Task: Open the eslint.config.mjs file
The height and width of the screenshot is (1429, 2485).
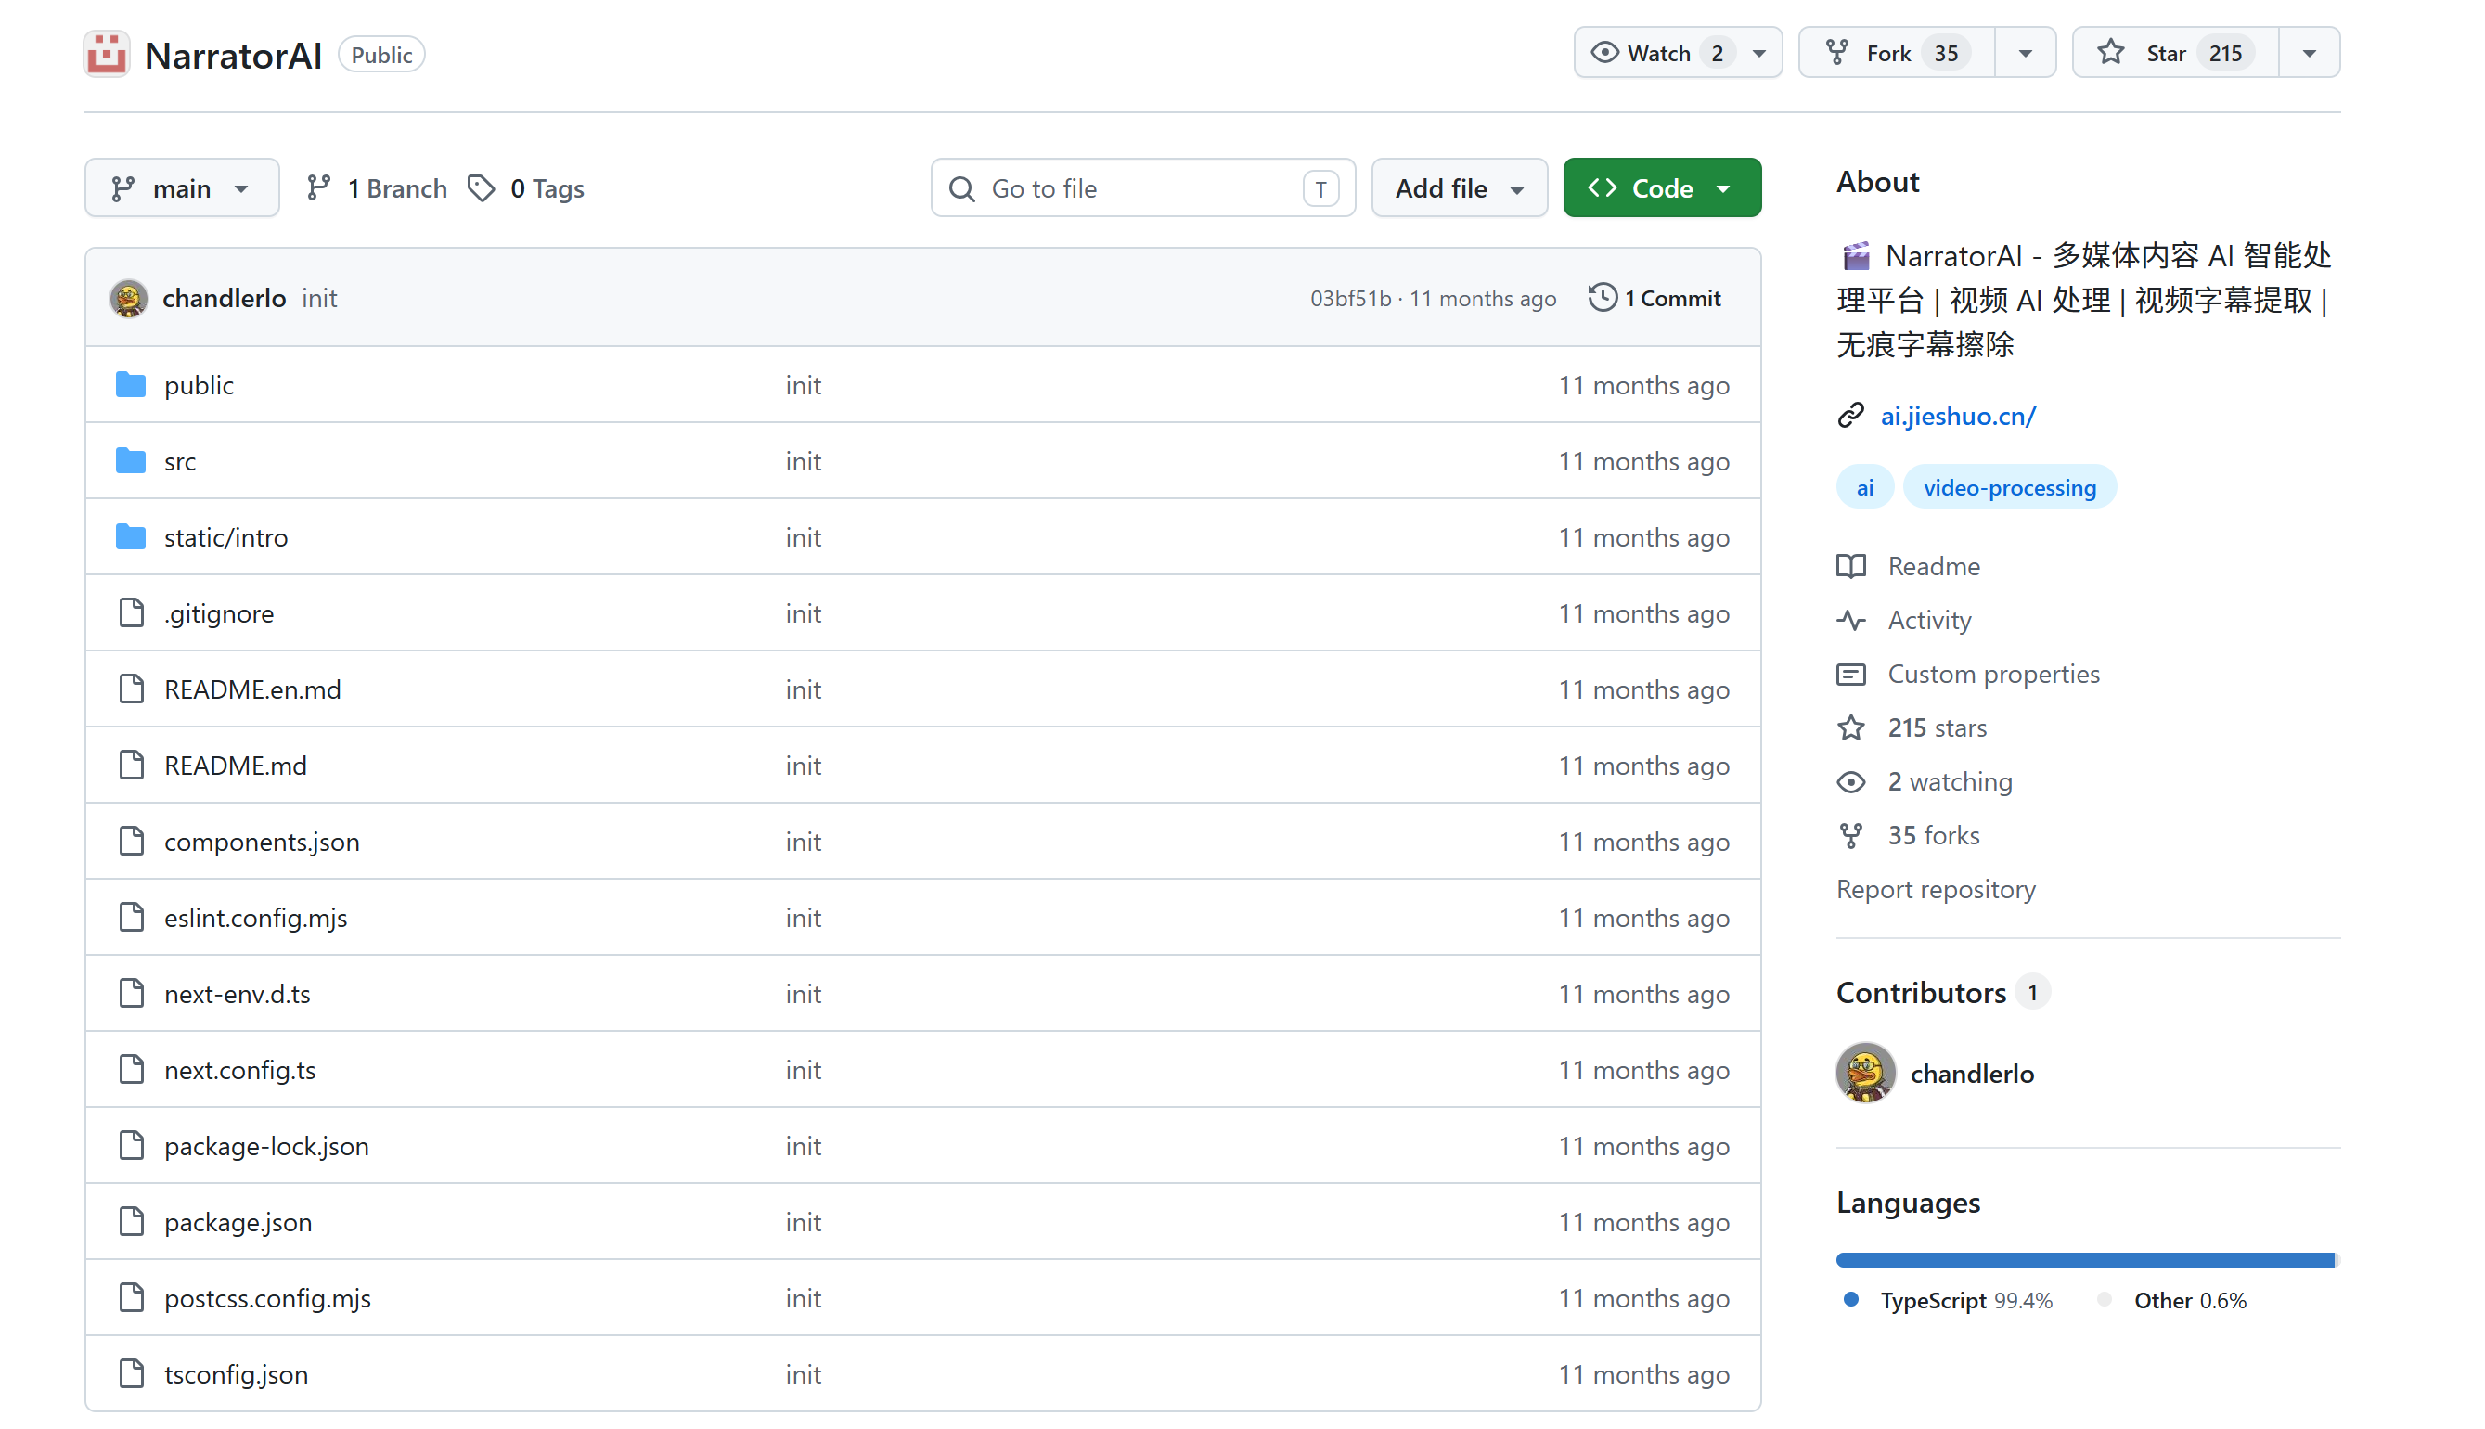Action: [255, 918]
